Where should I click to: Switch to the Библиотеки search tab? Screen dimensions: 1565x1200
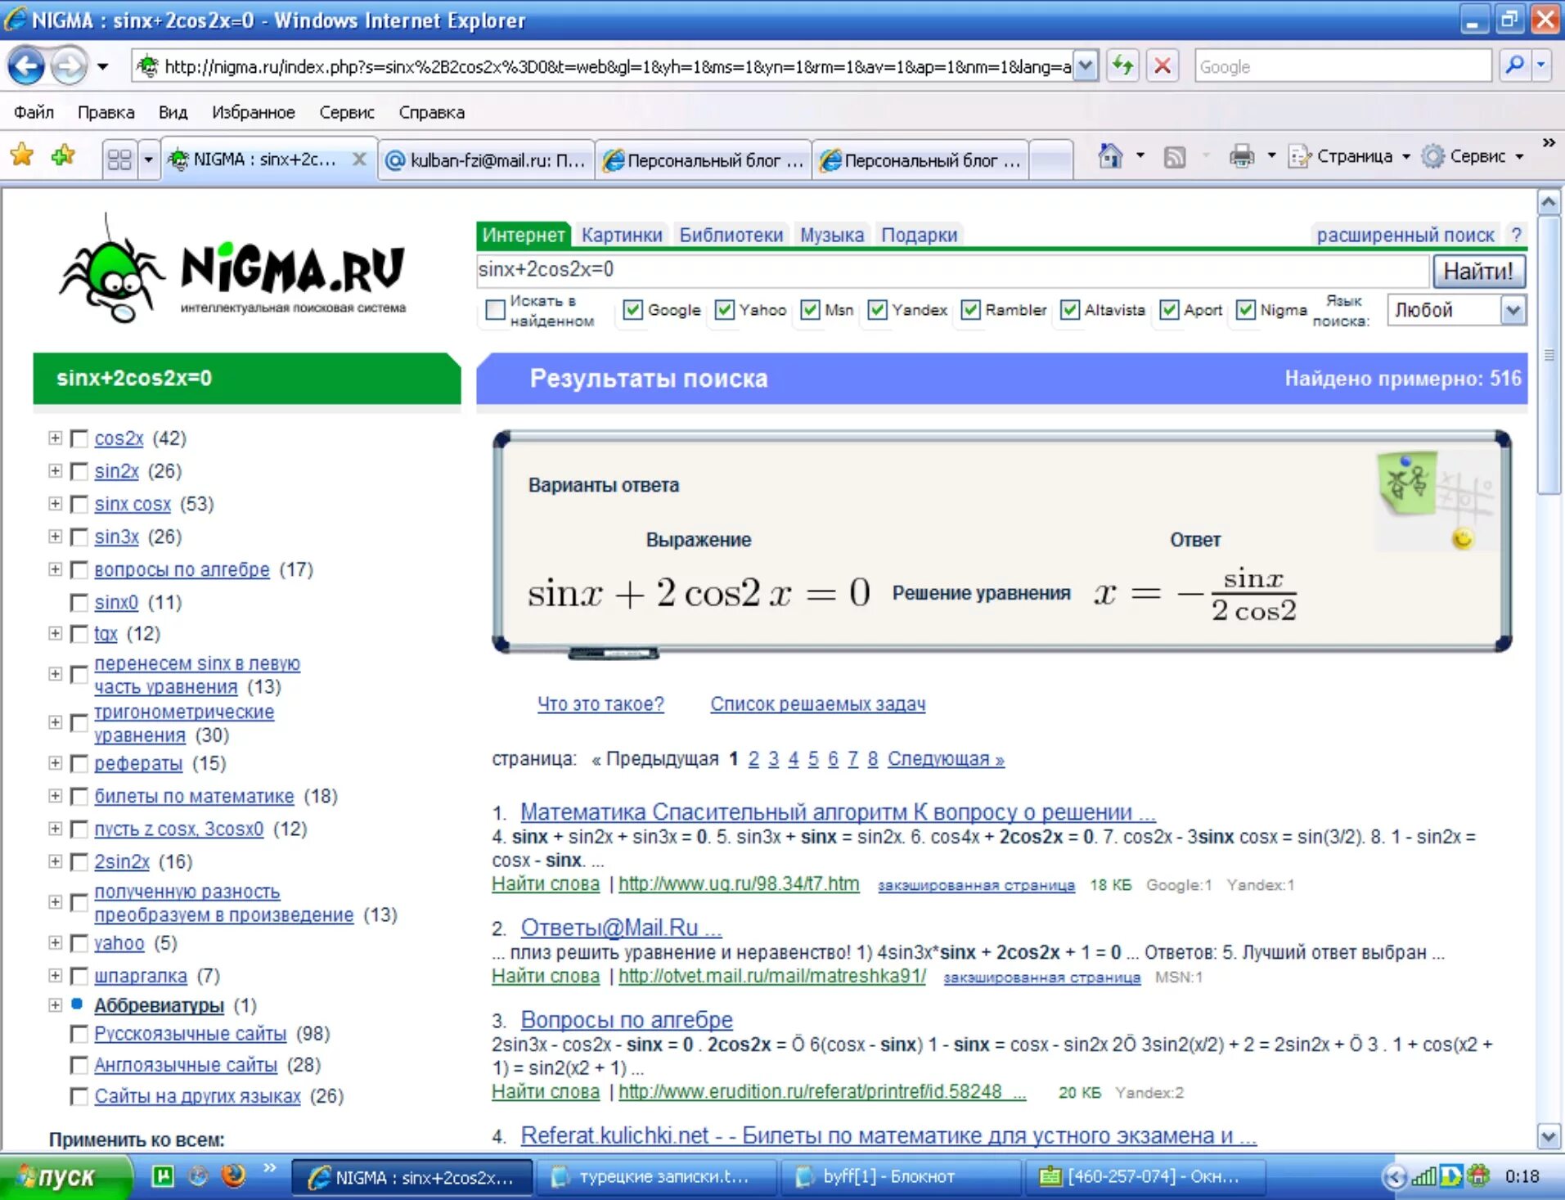731,235
